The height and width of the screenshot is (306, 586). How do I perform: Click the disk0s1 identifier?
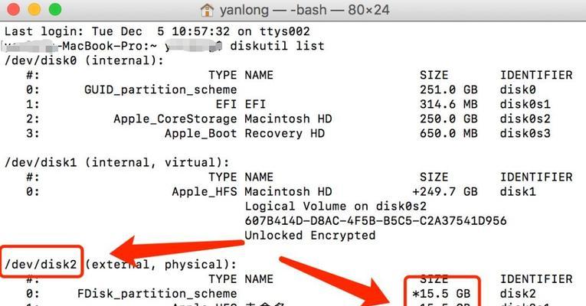pyautogui.click(x=525, y=104)
